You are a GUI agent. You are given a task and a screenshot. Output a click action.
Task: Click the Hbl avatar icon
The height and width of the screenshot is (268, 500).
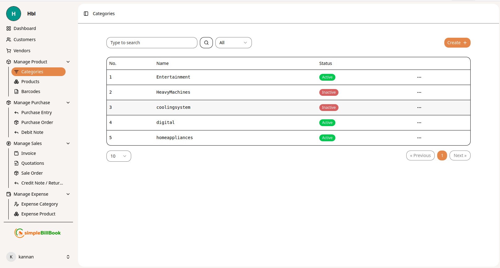coord(14,14)
